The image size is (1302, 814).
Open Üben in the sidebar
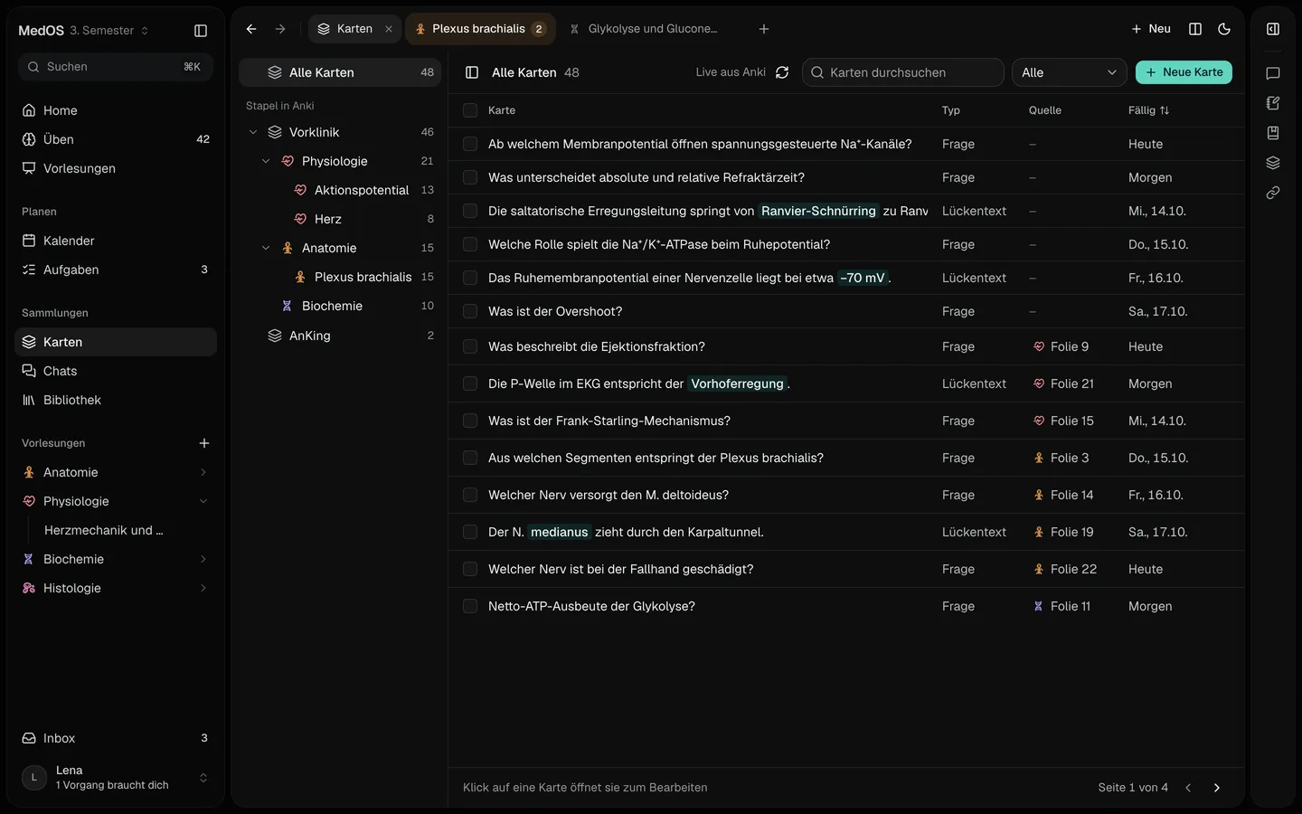(116, 139)
